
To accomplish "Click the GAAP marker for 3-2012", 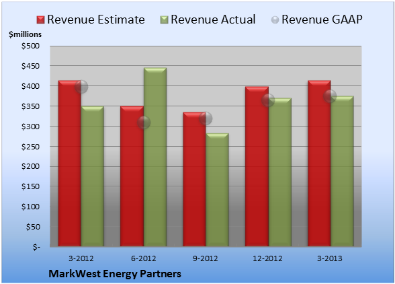I will [x=81, y=87].
